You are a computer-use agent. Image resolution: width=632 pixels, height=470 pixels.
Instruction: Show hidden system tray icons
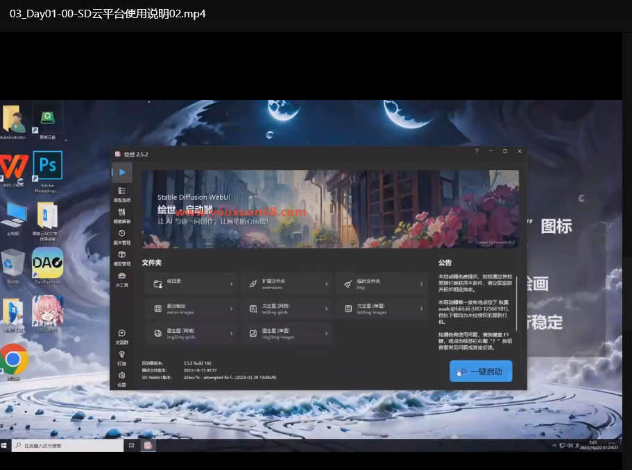point(554,446)
